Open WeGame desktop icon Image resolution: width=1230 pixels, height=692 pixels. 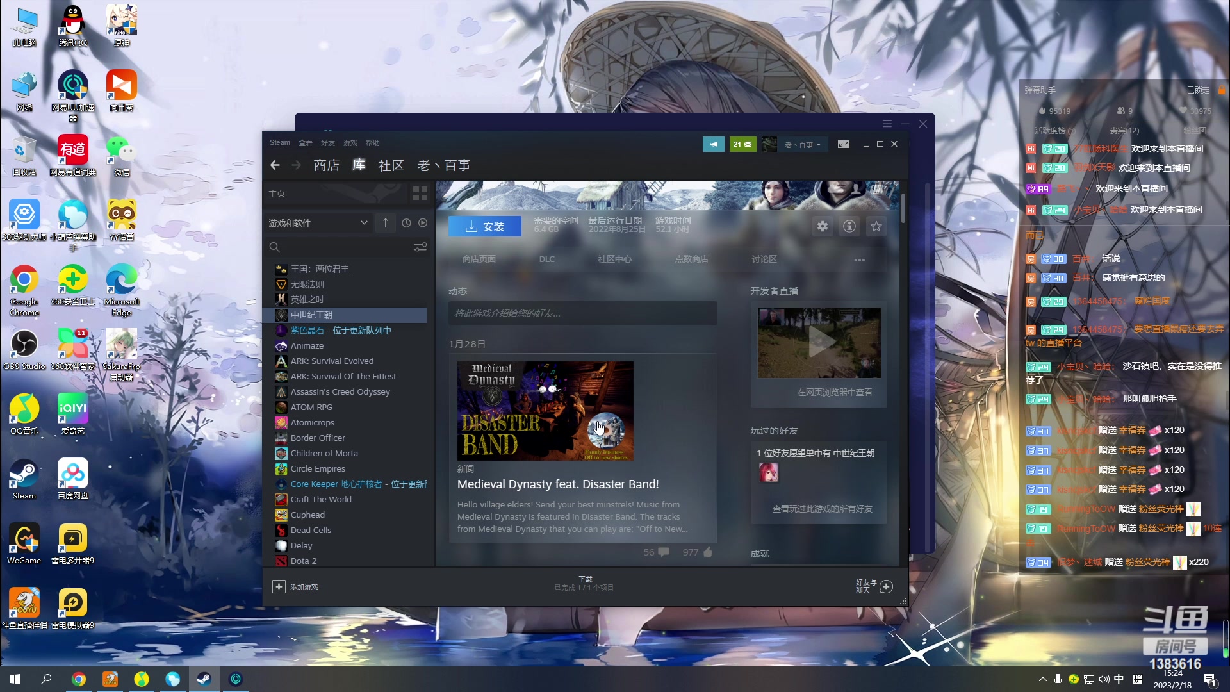(24, 544)
